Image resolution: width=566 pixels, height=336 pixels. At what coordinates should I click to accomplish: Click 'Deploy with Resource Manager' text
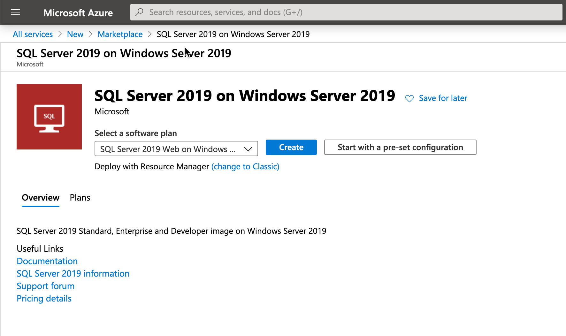(152, 166)
